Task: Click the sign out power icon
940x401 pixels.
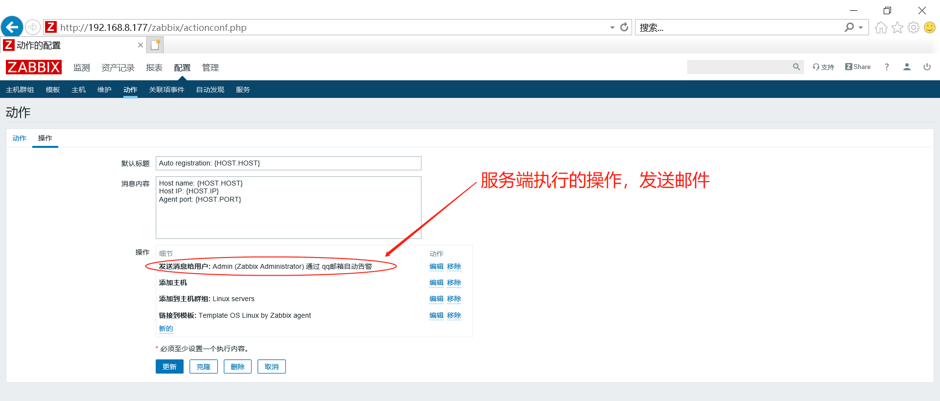Action: (x=927, y=67)
